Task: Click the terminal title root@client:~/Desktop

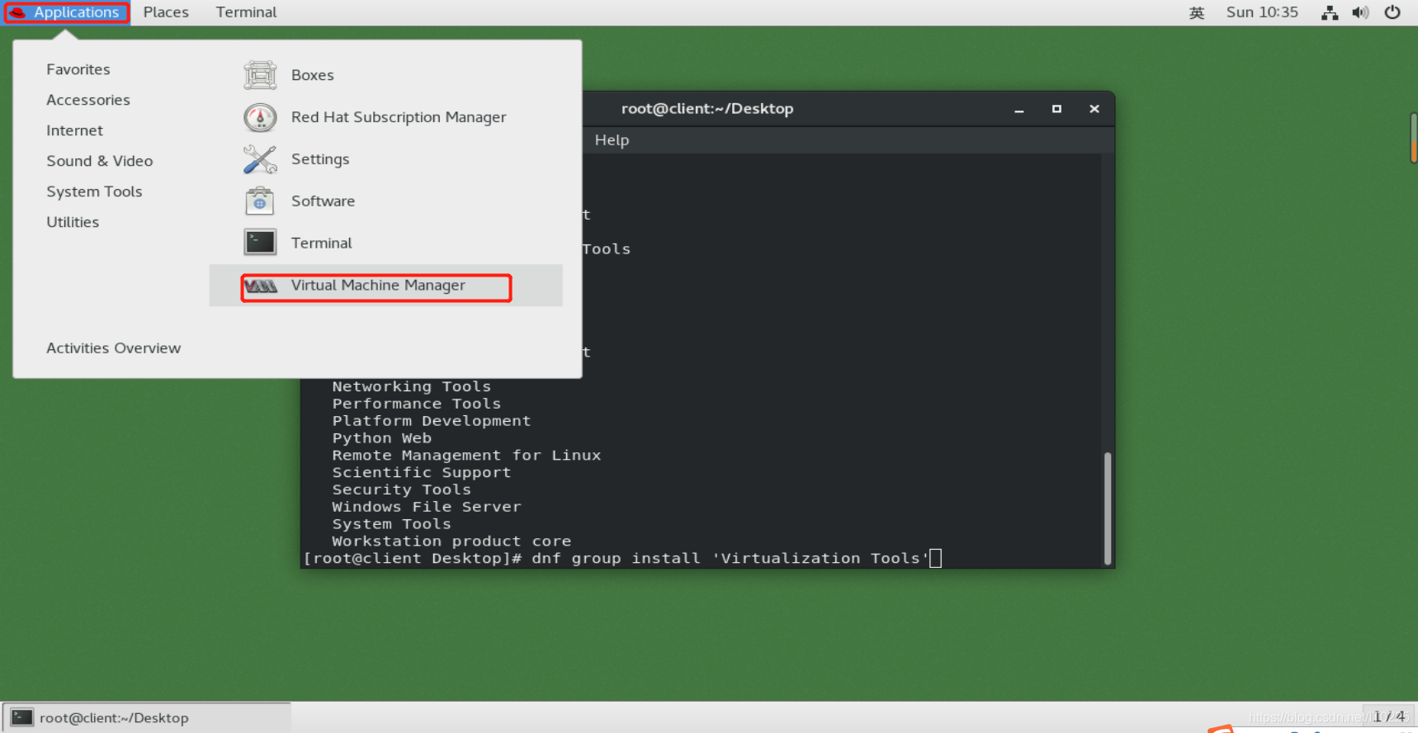Action: point(707,109)
